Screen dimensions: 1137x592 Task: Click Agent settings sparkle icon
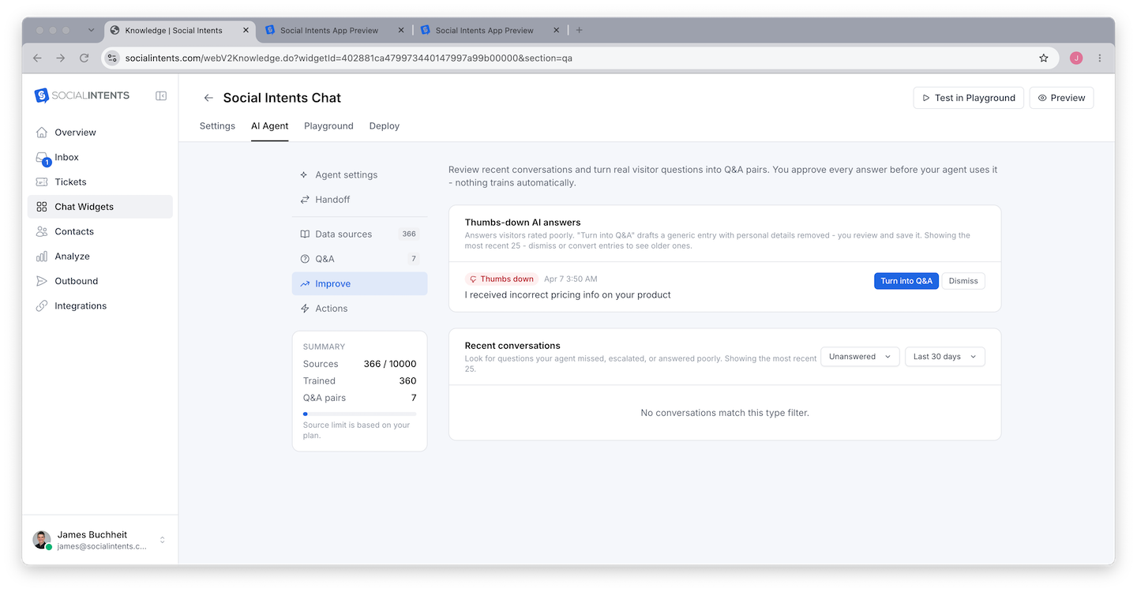coord(305,175)
